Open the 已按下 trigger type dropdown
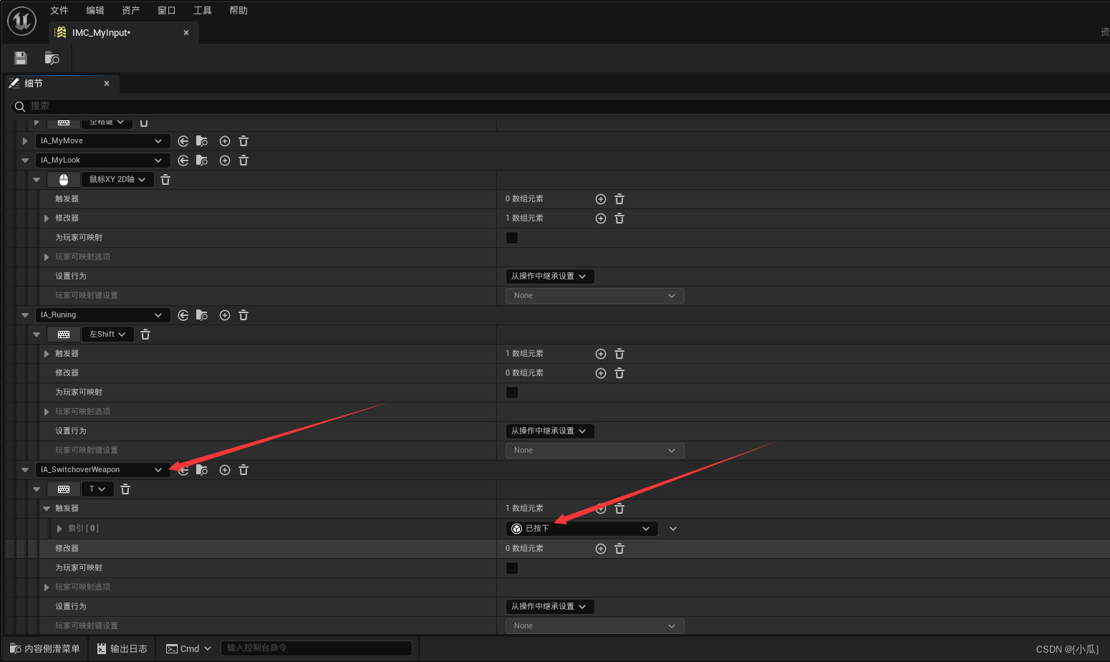Screen dimensions: 1110x662 tap(581, 529)
